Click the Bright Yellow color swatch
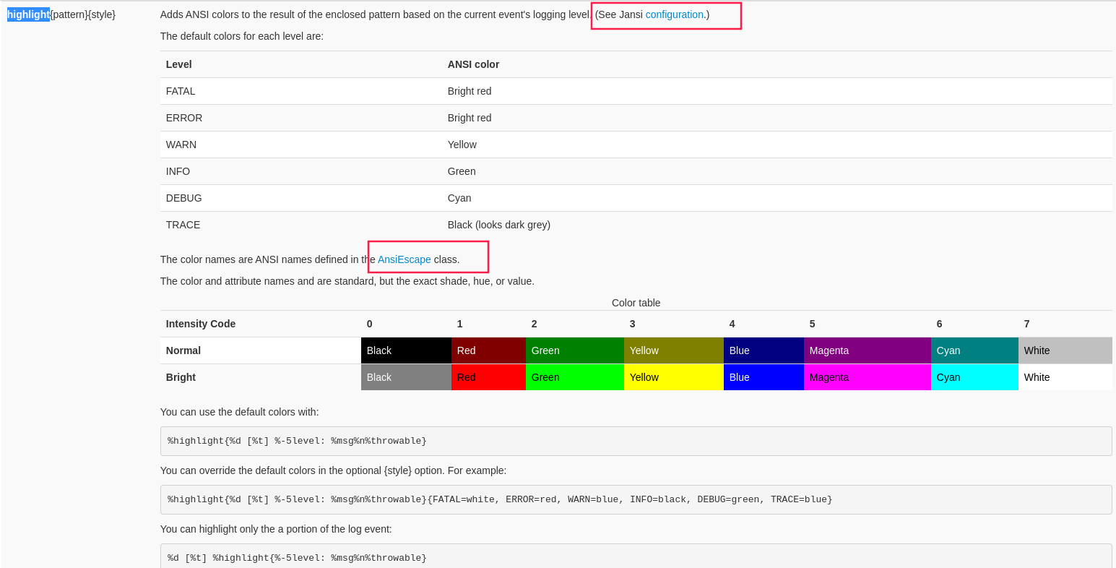The height and width of the screenshot is (568, 1116). 673,376
